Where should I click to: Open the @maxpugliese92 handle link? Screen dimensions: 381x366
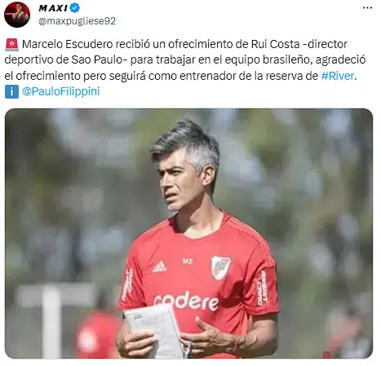coord(77,21)
